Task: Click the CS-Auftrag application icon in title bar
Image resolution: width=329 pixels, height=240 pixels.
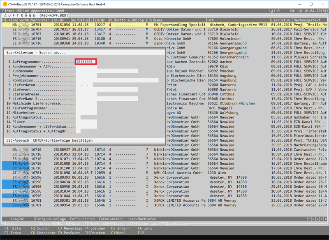Action: [x=4, y=3]
